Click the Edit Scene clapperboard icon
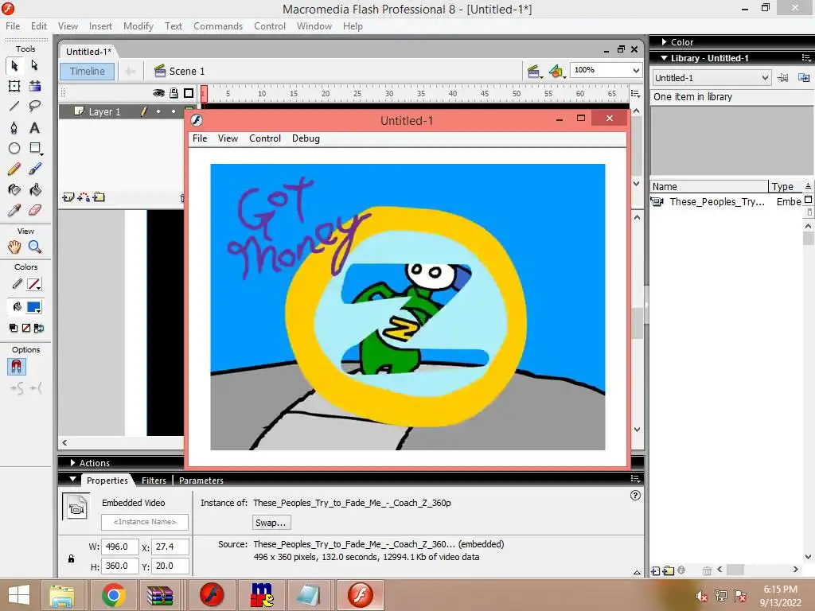 [x=533, y=71]
